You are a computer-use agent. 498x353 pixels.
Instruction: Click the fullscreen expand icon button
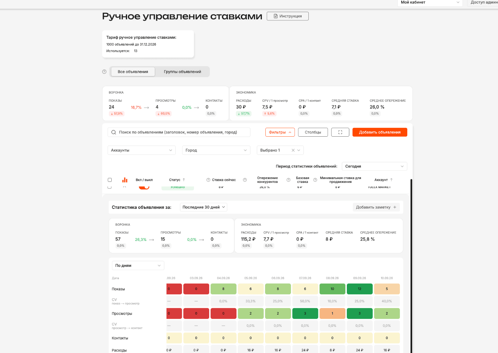[x=340, y=132]
